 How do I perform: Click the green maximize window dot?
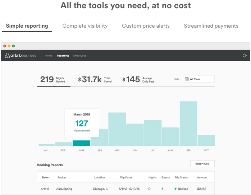tap(13, 46)
